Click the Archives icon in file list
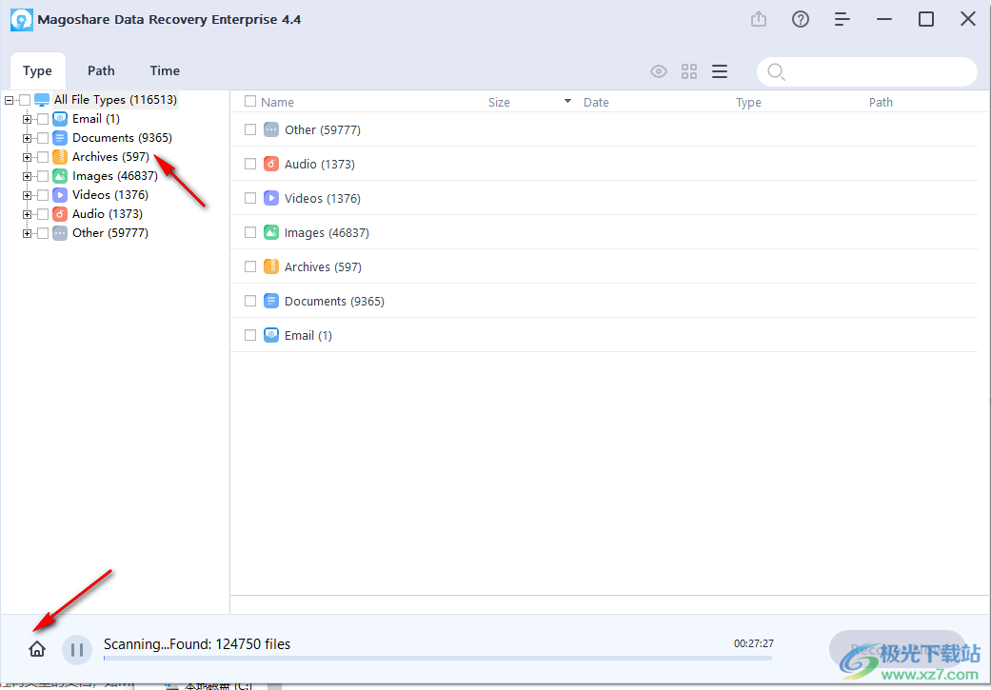This screenshot has height=690, width=991. tap(271, 266)
